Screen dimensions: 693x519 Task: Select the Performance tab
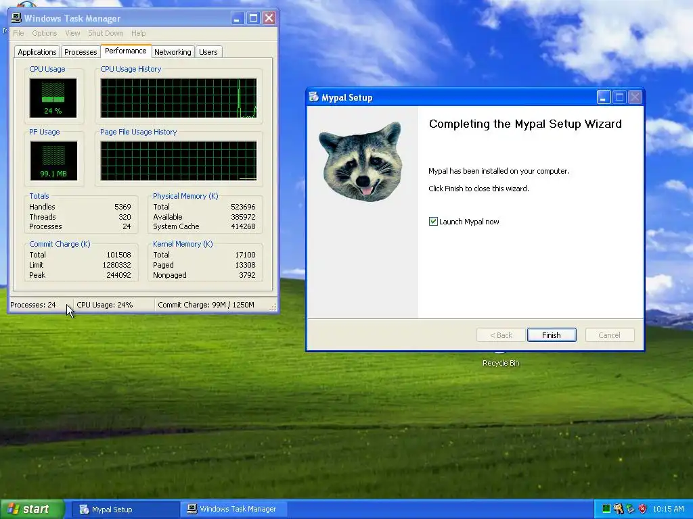point(125,51)
